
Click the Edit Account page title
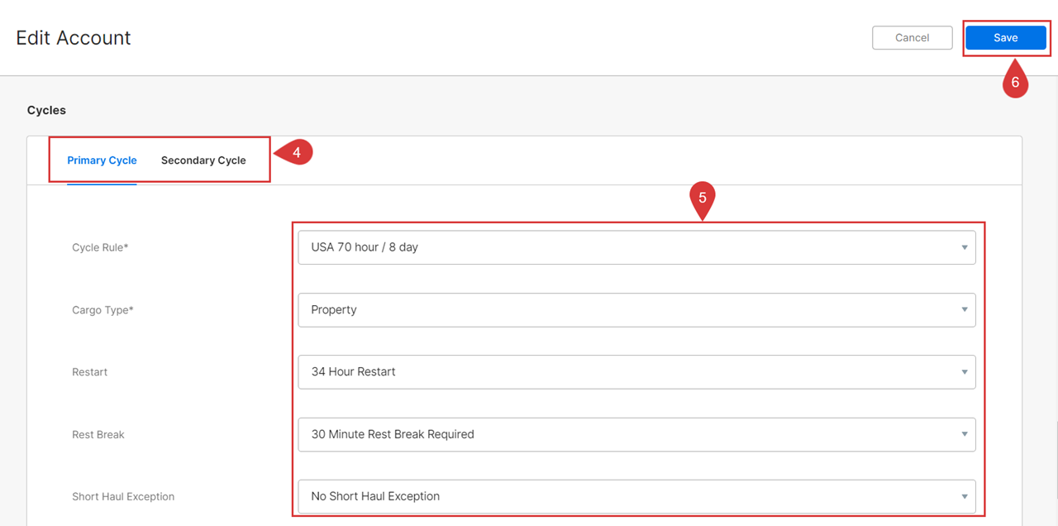(74, 38)
